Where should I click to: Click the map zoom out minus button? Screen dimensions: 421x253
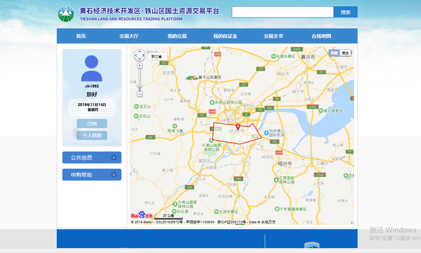point(139,94)
